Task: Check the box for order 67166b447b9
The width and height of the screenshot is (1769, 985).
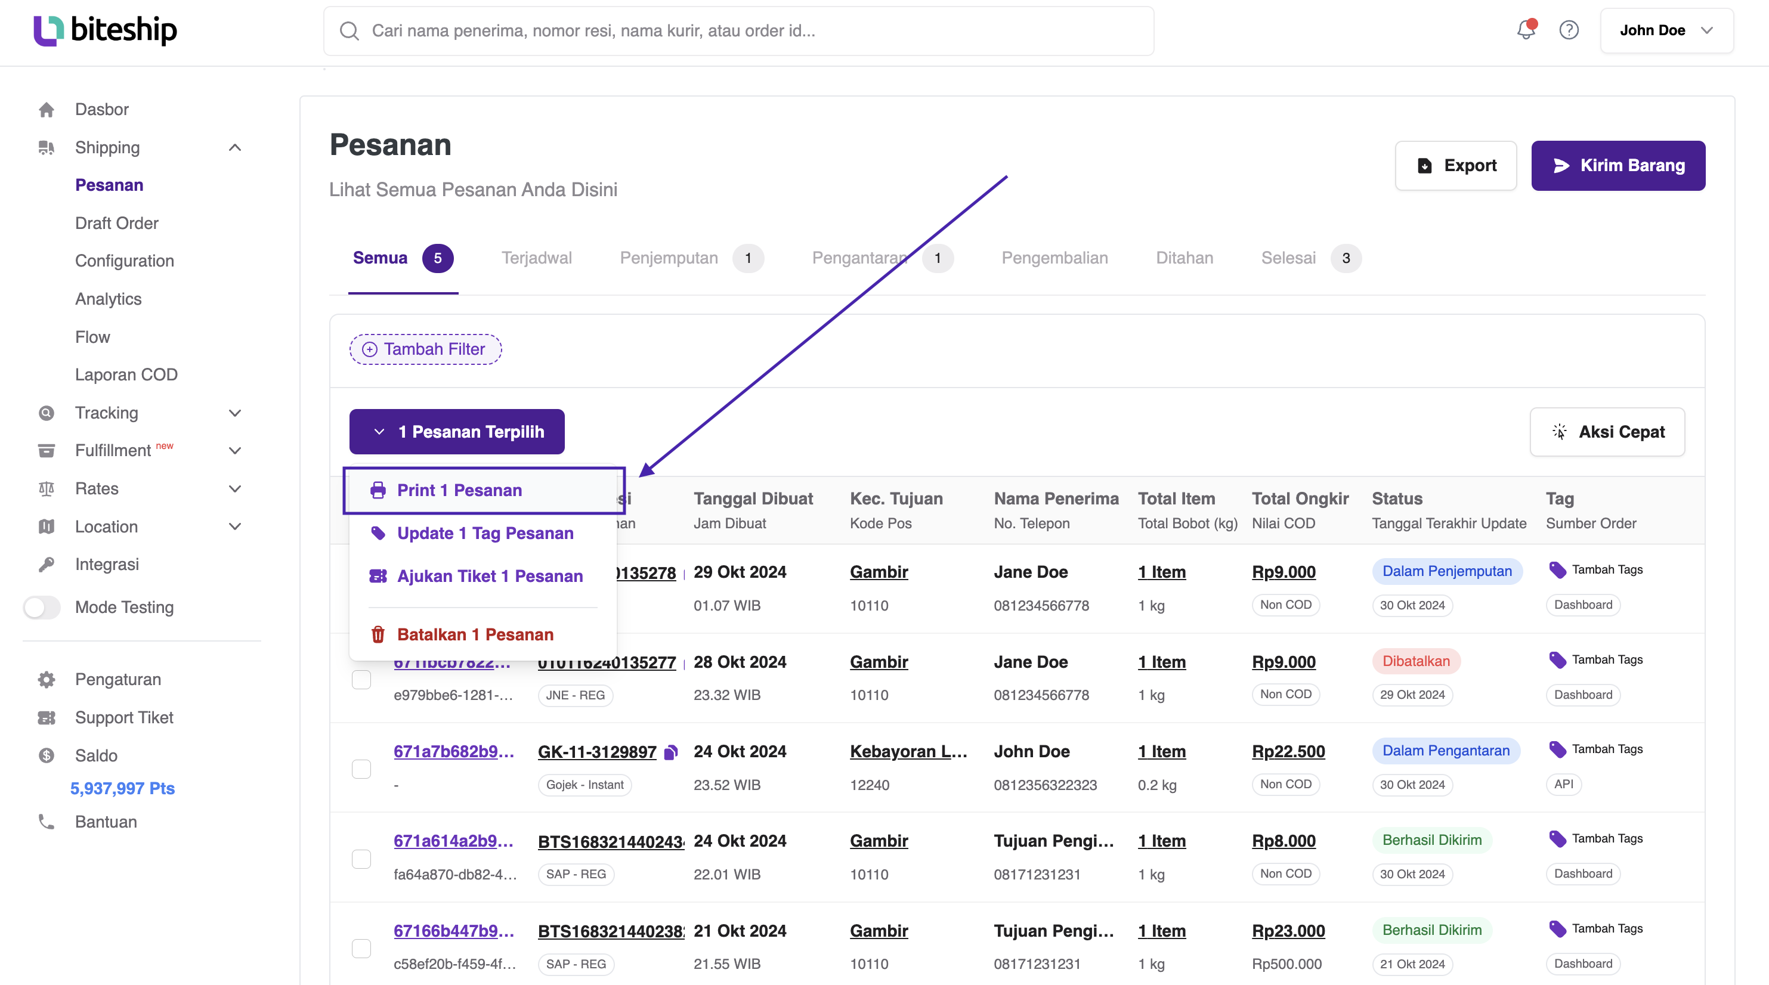Action: click(361, 948)
